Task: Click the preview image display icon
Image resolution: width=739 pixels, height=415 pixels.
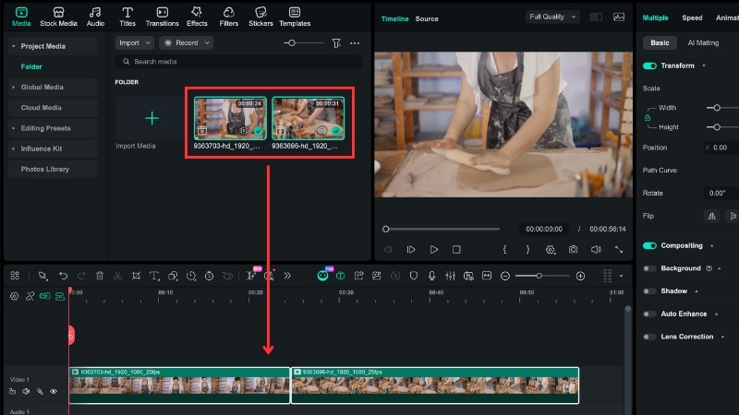Action: click(619, 17)
